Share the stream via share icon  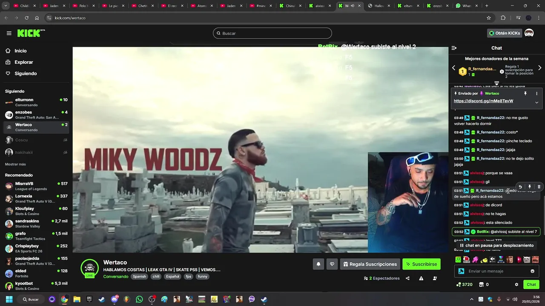pyautogui.click(x=407, y=278)
